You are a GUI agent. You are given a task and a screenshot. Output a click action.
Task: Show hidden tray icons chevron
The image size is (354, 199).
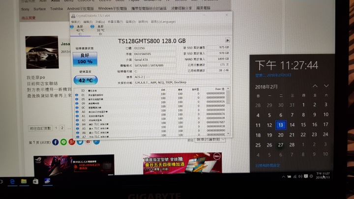284,177
